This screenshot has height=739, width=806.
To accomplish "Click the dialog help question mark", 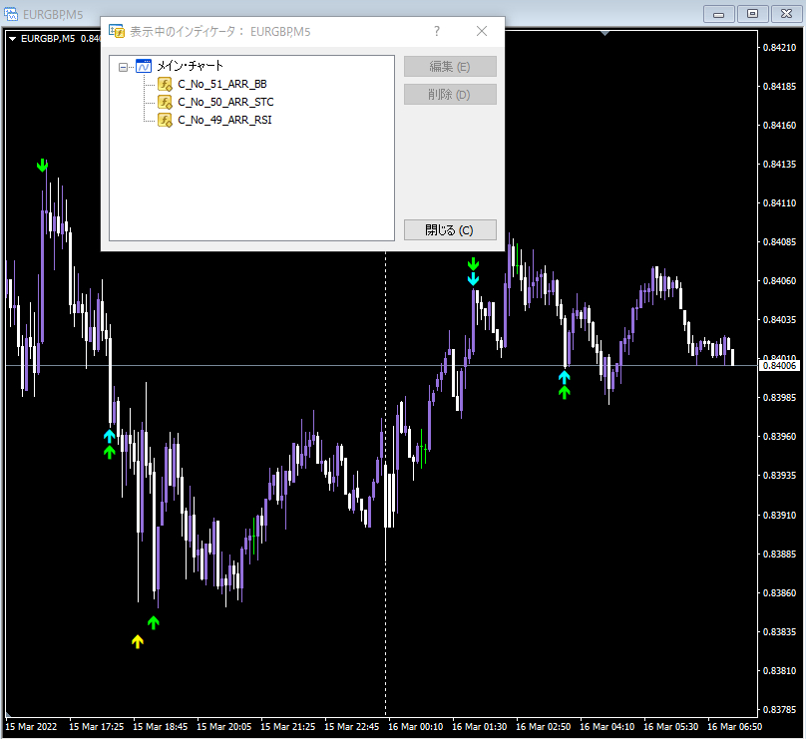I will (x=436, y=31).
